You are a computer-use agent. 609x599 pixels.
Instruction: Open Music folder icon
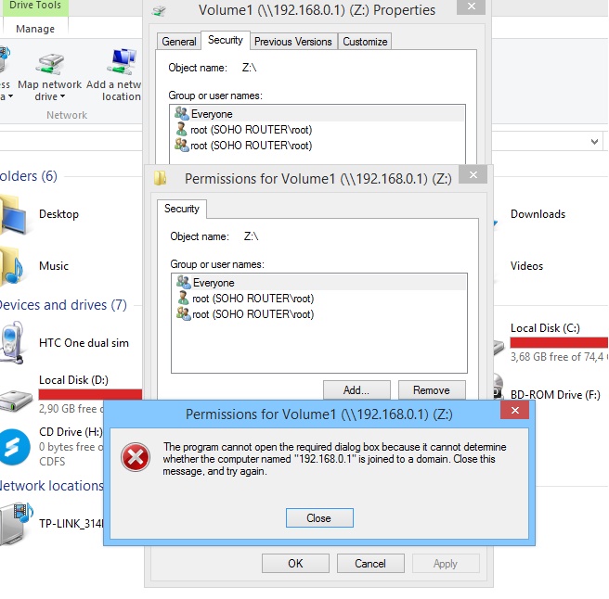[12, 266]
